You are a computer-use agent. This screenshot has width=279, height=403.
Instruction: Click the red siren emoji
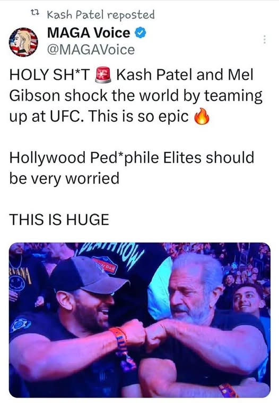[103, 74]
